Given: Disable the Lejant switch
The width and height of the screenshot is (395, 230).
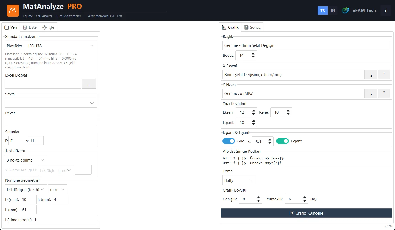Looking at the screenshot, I should pyautogui.click(x=283, y=141).
